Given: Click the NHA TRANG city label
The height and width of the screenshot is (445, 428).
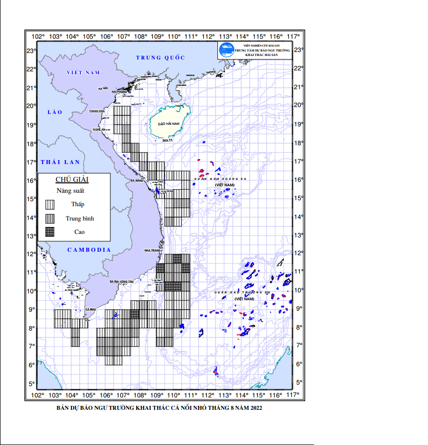Looking at the screenshot, I should tap(152, 250).
